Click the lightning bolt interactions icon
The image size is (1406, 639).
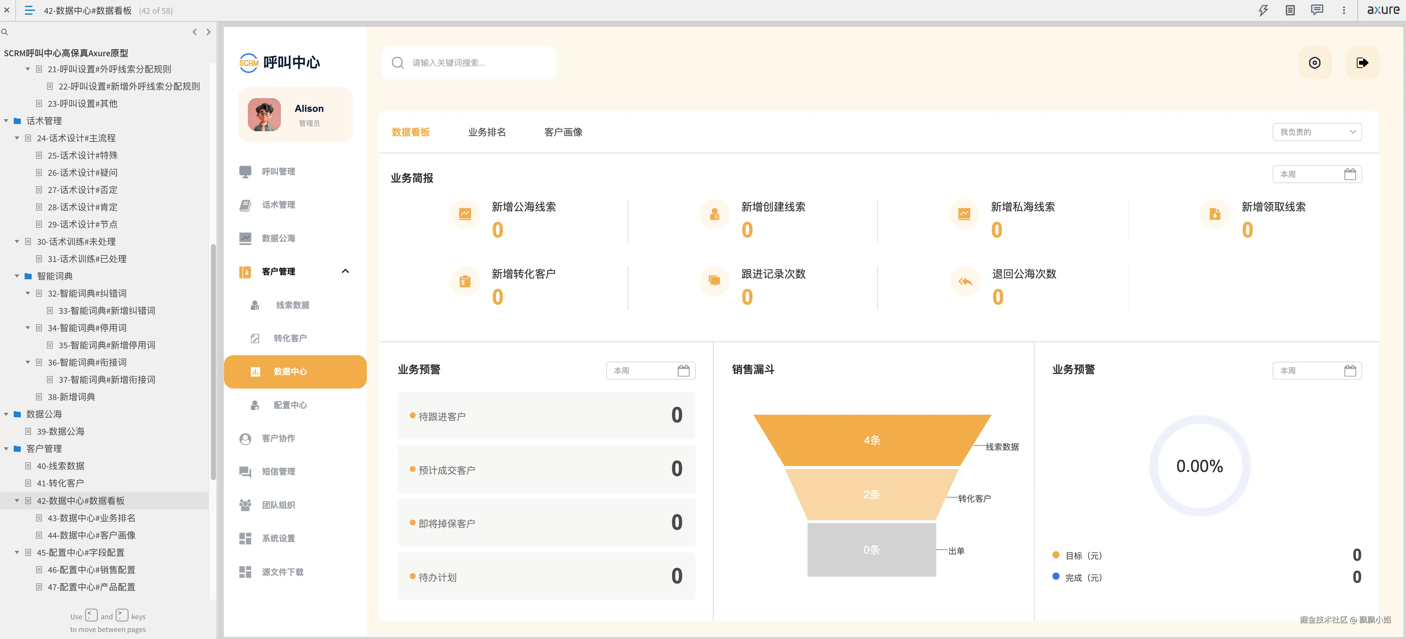[1263, 10]
